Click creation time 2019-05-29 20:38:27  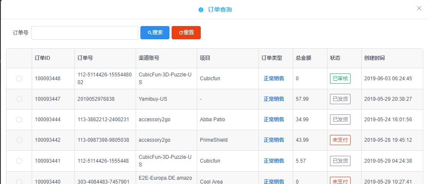[x=388, y=99]
